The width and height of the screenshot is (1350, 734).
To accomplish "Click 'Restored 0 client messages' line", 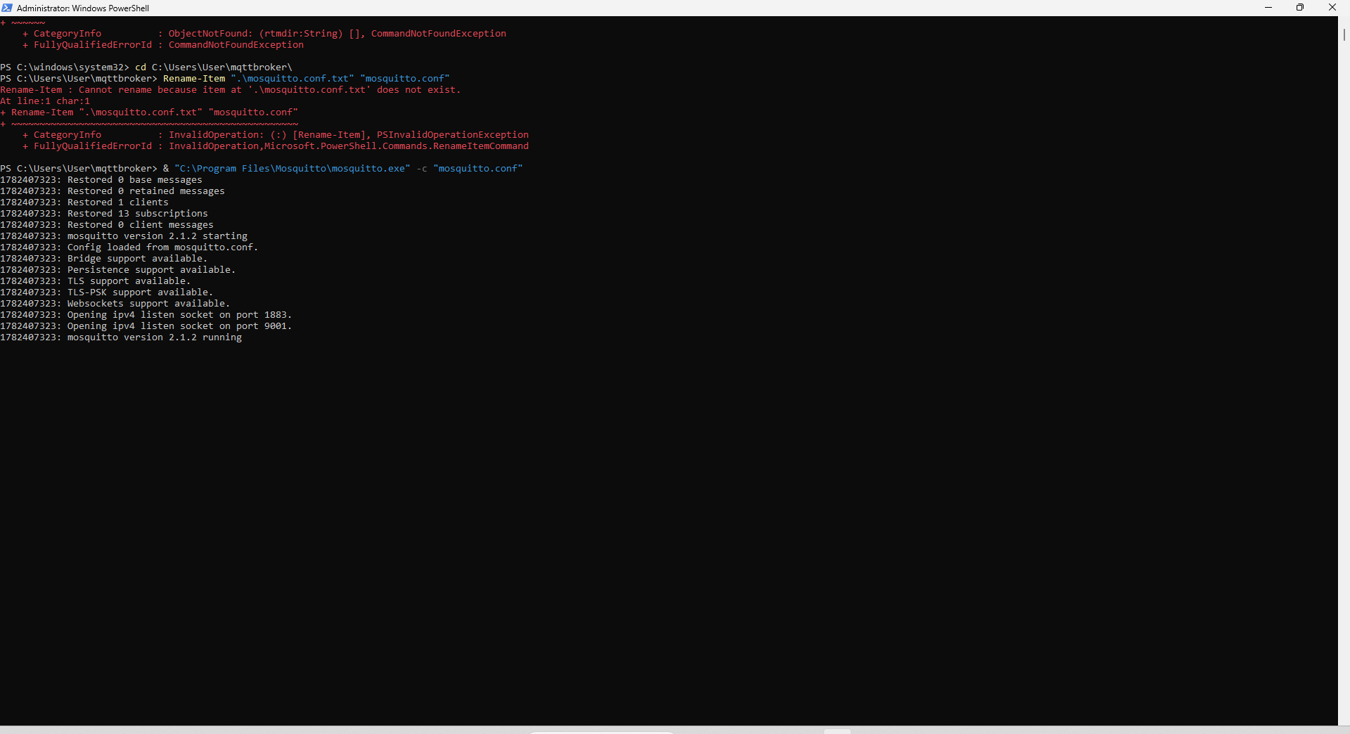I will [x=107, y=225].
